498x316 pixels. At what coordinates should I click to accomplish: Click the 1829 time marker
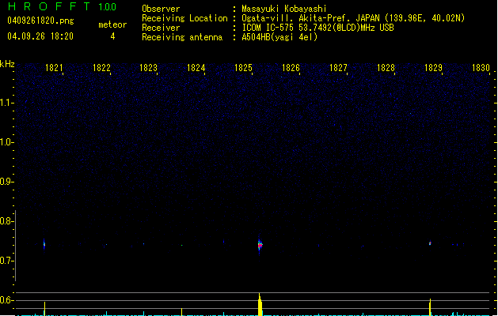tap(433, 68)
